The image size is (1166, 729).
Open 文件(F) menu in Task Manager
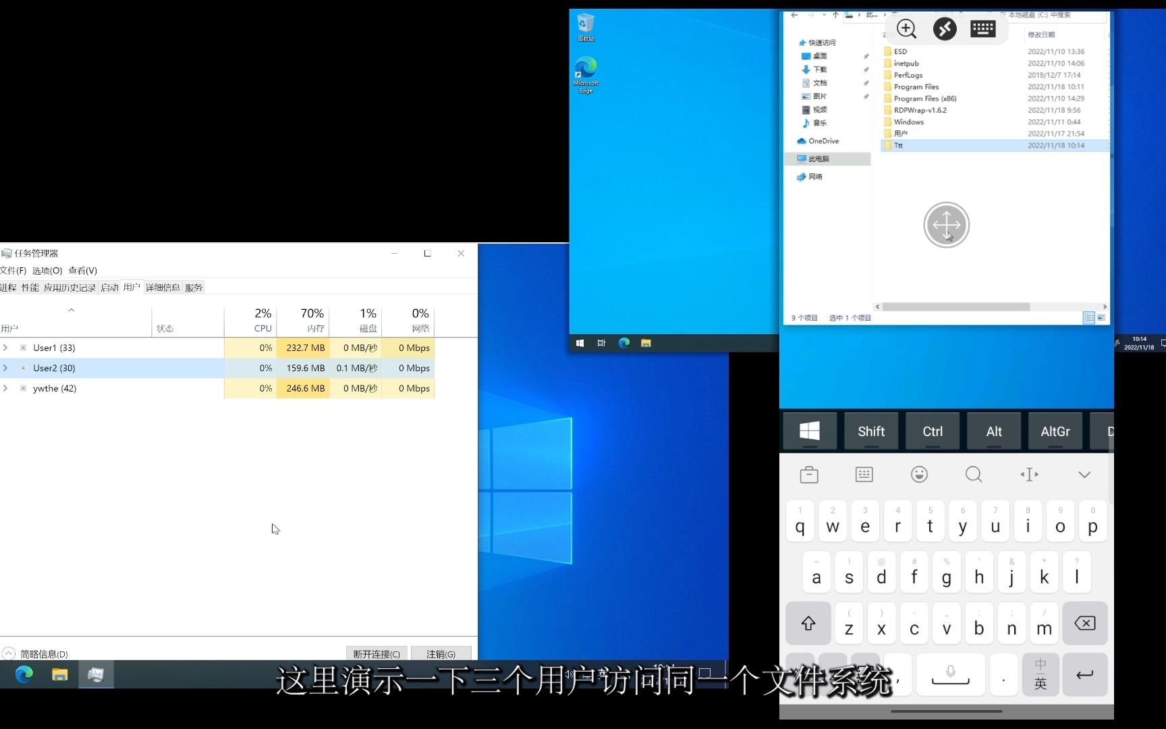(x=13, y=271)
